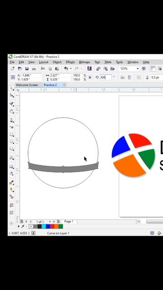Click the Copy icon
This screenshot has width=163, height=290.
[50, 69]
